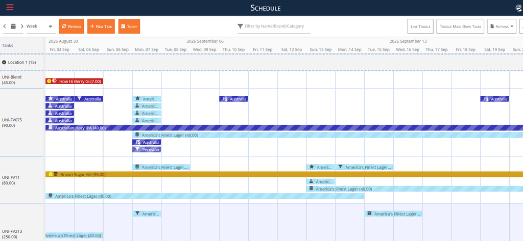Select star Australia task on Fri 04 Sep
Viewport: 523px width, 241px height.
tap(60, 99)
